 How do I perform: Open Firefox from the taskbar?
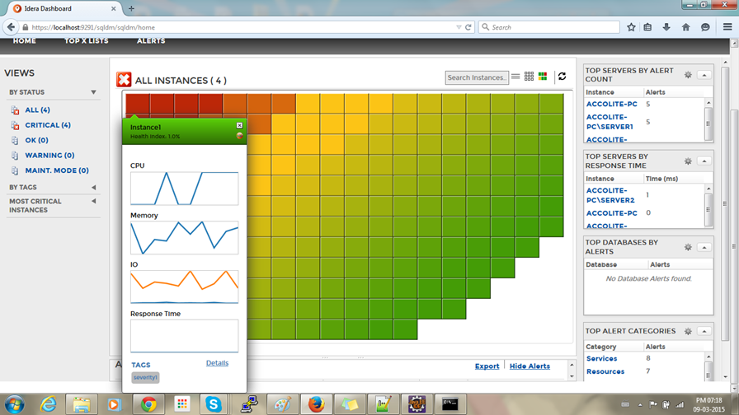coord(316,404)
